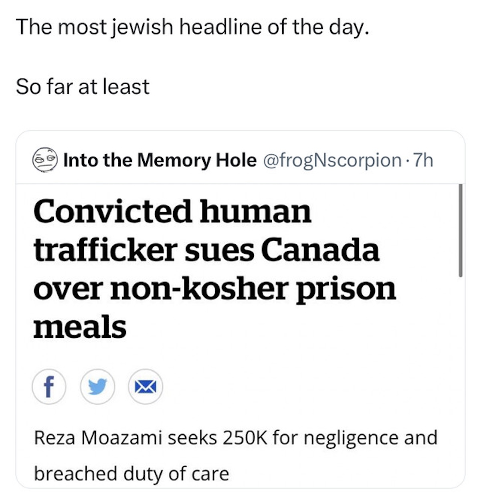The width and height of the screenshot is (481, 498).
Task: Click the Twitter bird share icon
Action: point(97,387)
